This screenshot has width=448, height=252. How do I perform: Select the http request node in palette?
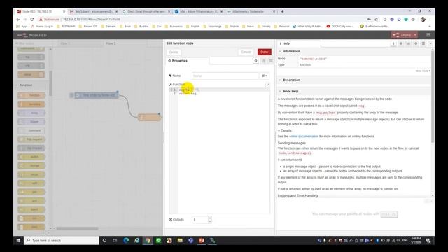(x=31, y=139)
